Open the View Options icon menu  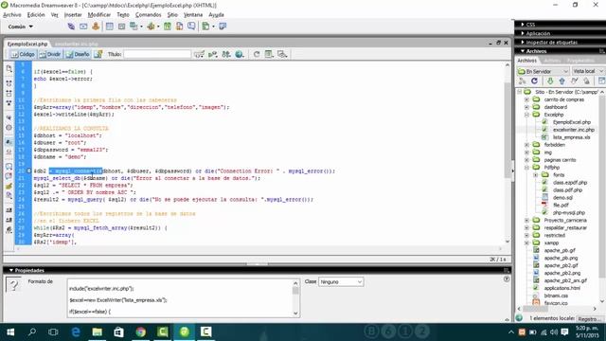tap(269, 55)
